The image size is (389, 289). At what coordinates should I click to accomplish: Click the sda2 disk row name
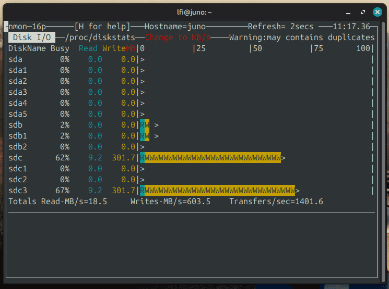(18, 81)
